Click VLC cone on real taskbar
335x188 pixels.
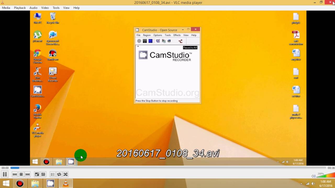pyautogui.click(x=66, y=184)
